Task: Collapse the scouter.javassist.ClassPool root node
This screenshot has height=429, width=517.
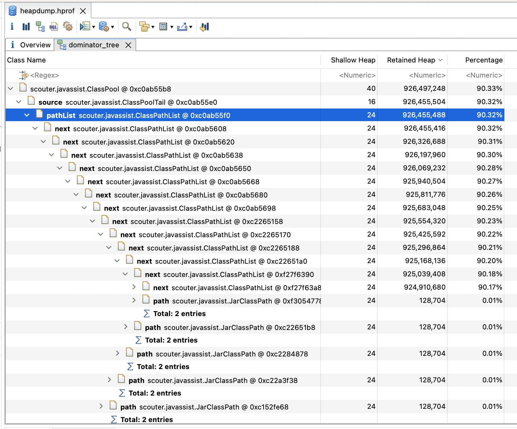Action: pos(10,89)
